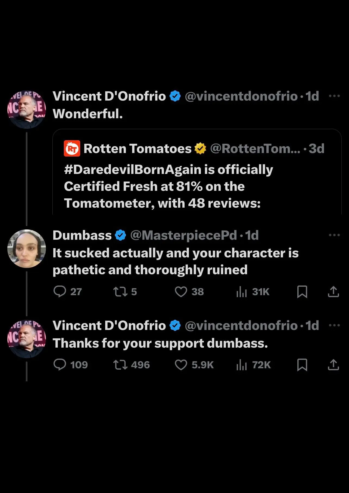The image size is (349, 493).
Task: Repost the Dumbass account's tweet
Action: tap(120, 292)
